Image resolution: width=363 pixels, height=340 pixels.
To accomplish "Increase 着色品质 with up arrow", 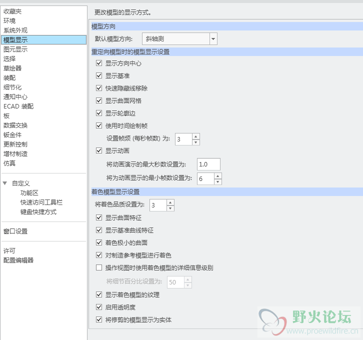I will coord(170,202).
